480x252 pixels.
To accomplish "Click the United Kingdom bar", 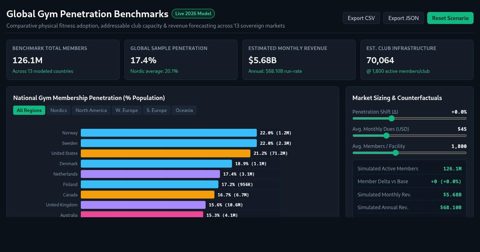I will (x=143, y=205).
